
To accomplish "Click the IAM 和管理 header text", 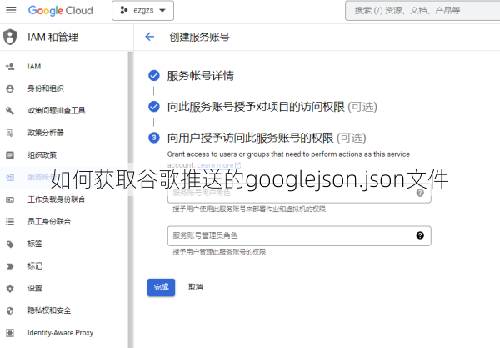I will (52, 37).
